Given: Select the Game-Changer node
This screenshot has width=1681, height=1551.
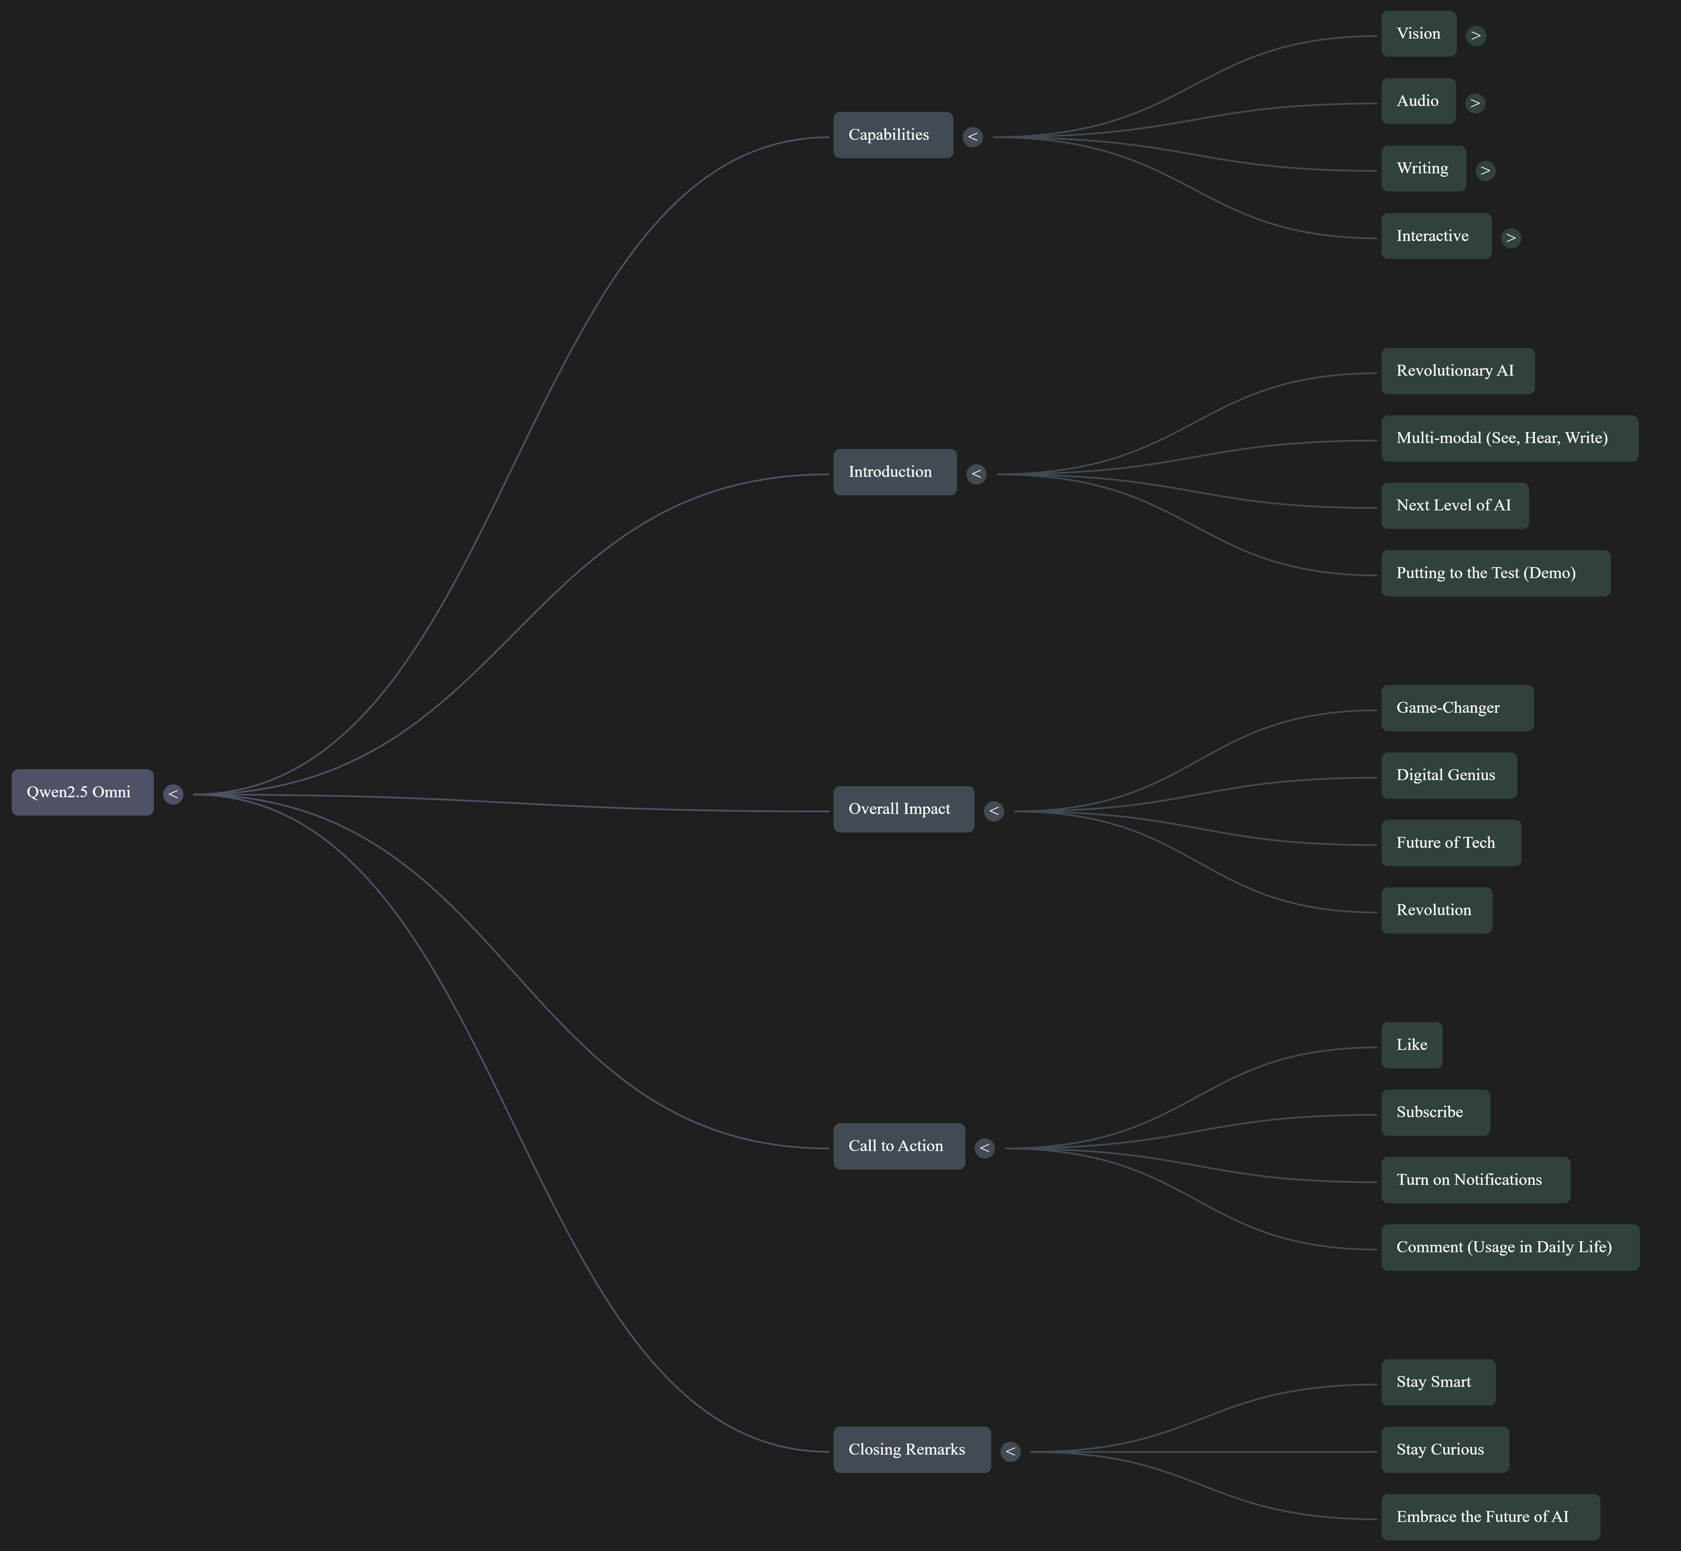Looking at the screenshot, I should [x=1458, y=708].
